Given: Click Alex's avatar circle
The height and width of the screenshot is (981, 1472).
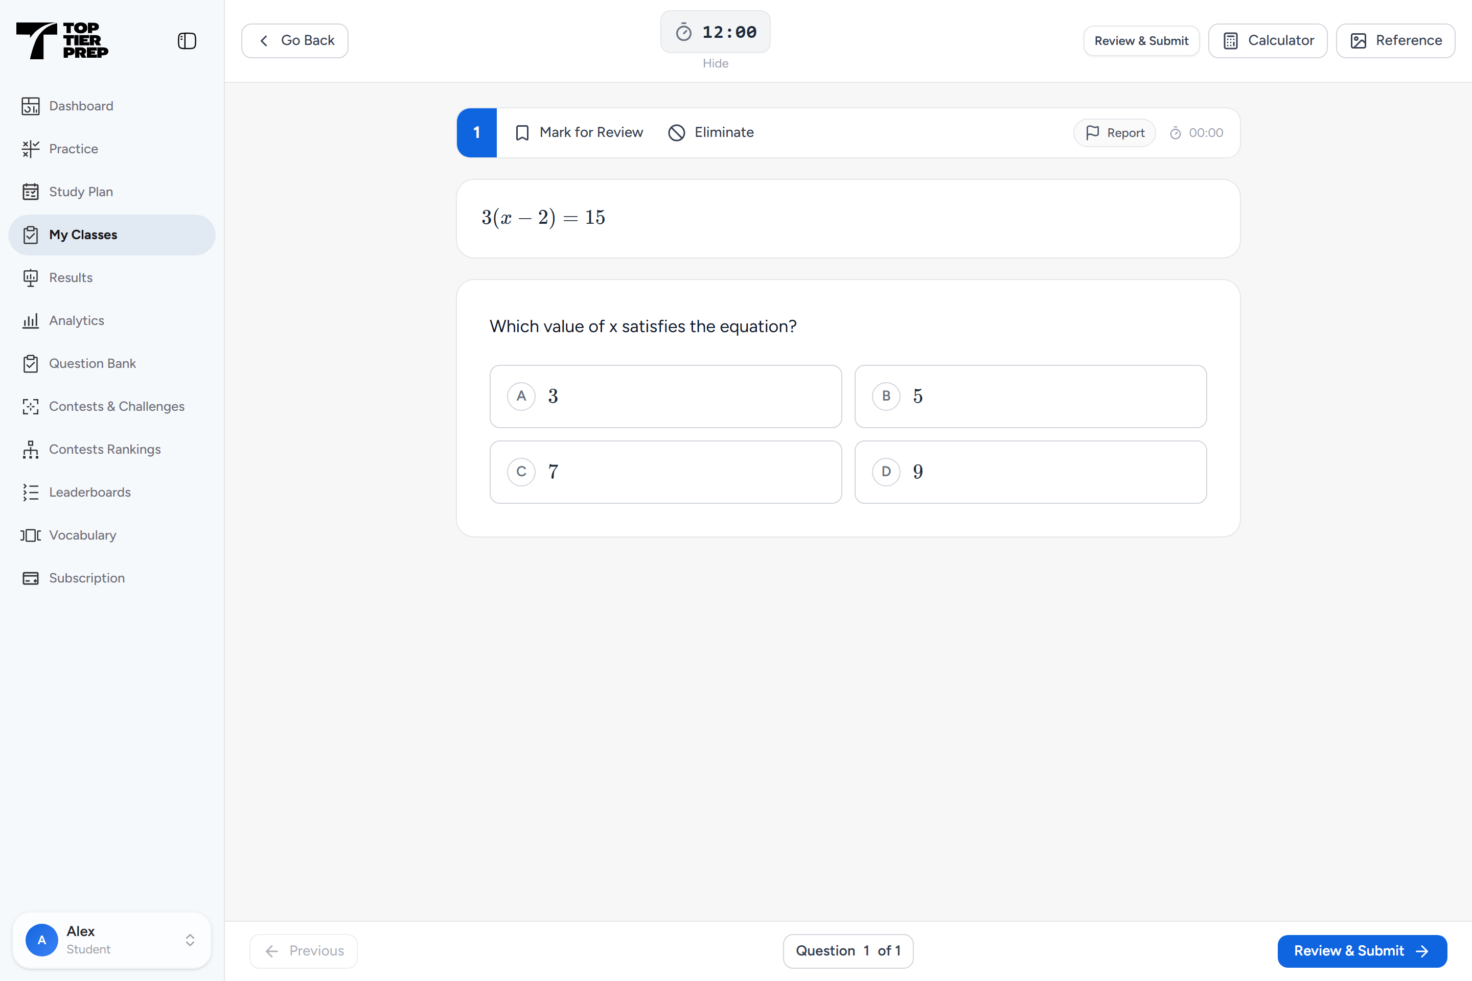Looking at the screenshot, I should [x=41, y=940].
